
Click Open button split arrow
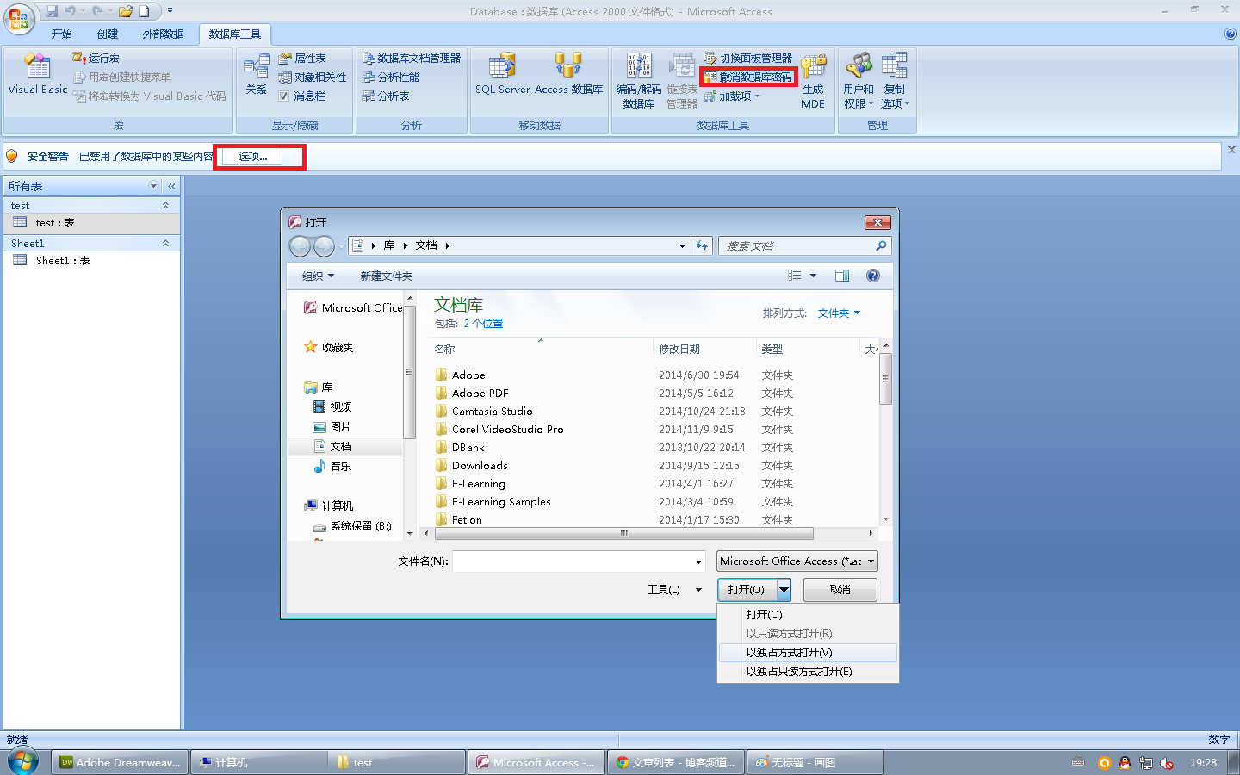click(784, 590)
